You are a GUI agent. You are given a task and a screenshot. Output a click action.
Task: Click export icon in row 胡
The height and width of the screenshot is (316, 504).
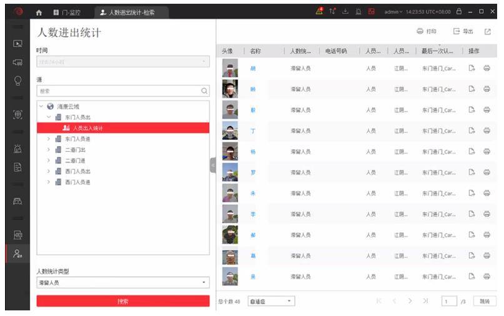[472, 68]
